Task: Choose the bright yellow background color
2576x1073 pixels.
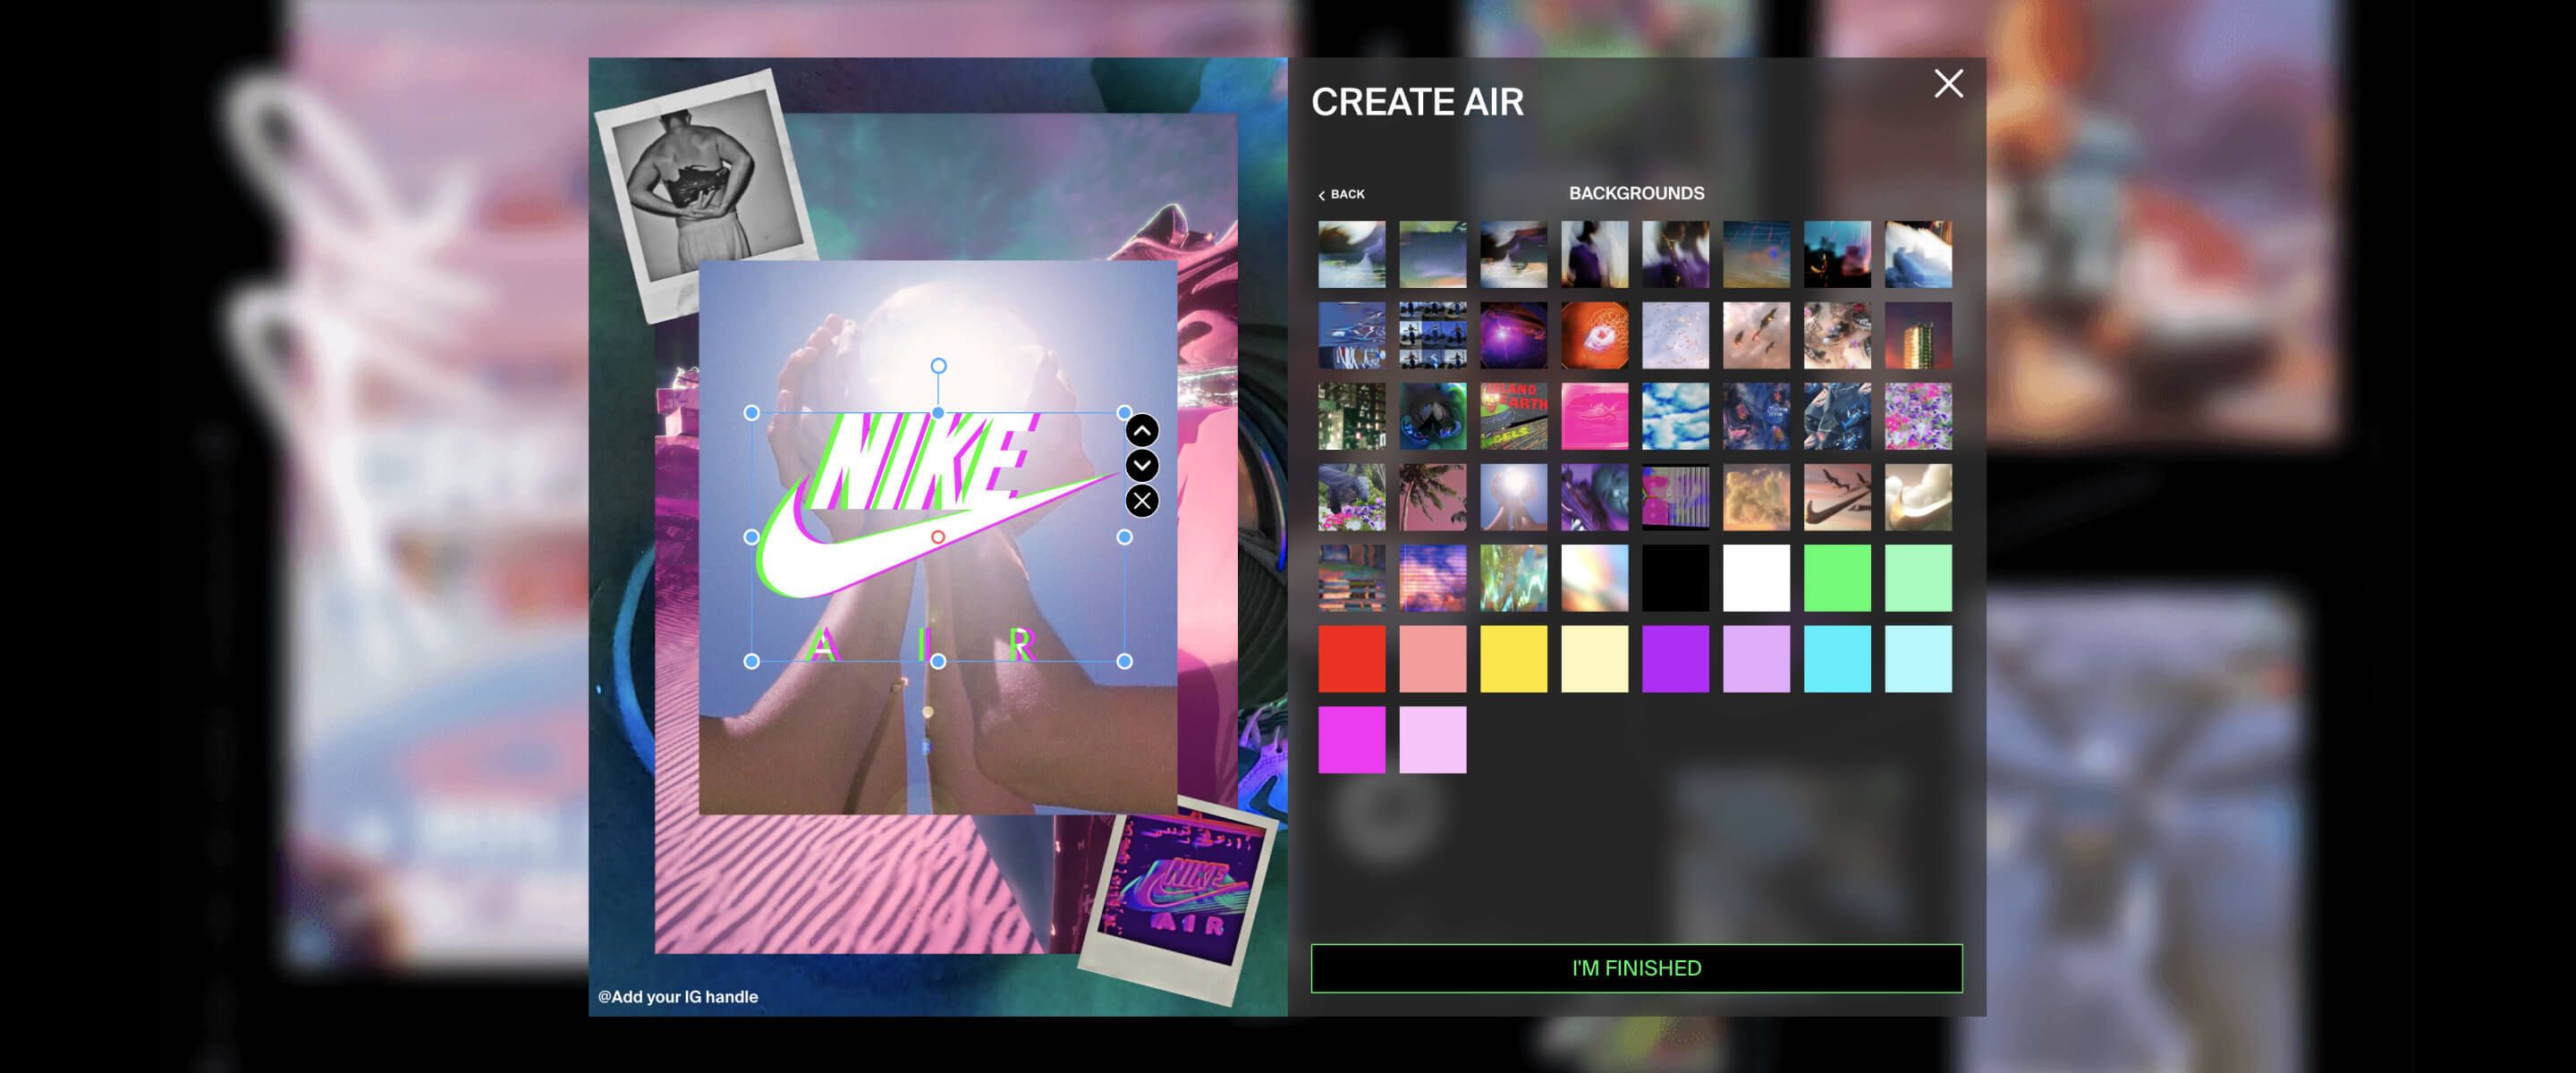Action: tap(1513, 659)
